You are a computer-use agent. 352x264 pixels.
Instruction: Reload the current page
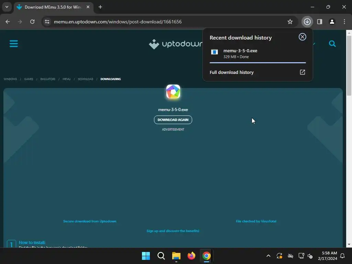pos(32,22)
